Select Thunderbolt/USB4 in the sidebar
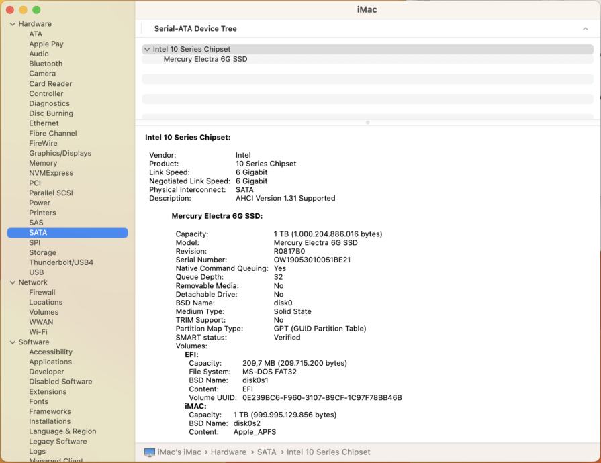This screenshot has width=601, height=463. pyautogui.click(x=61, y=262)
